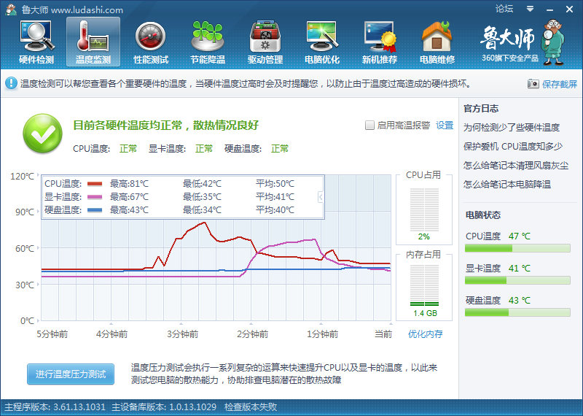Click the camera icon beside 保存截屏

[x=533, y=84]
